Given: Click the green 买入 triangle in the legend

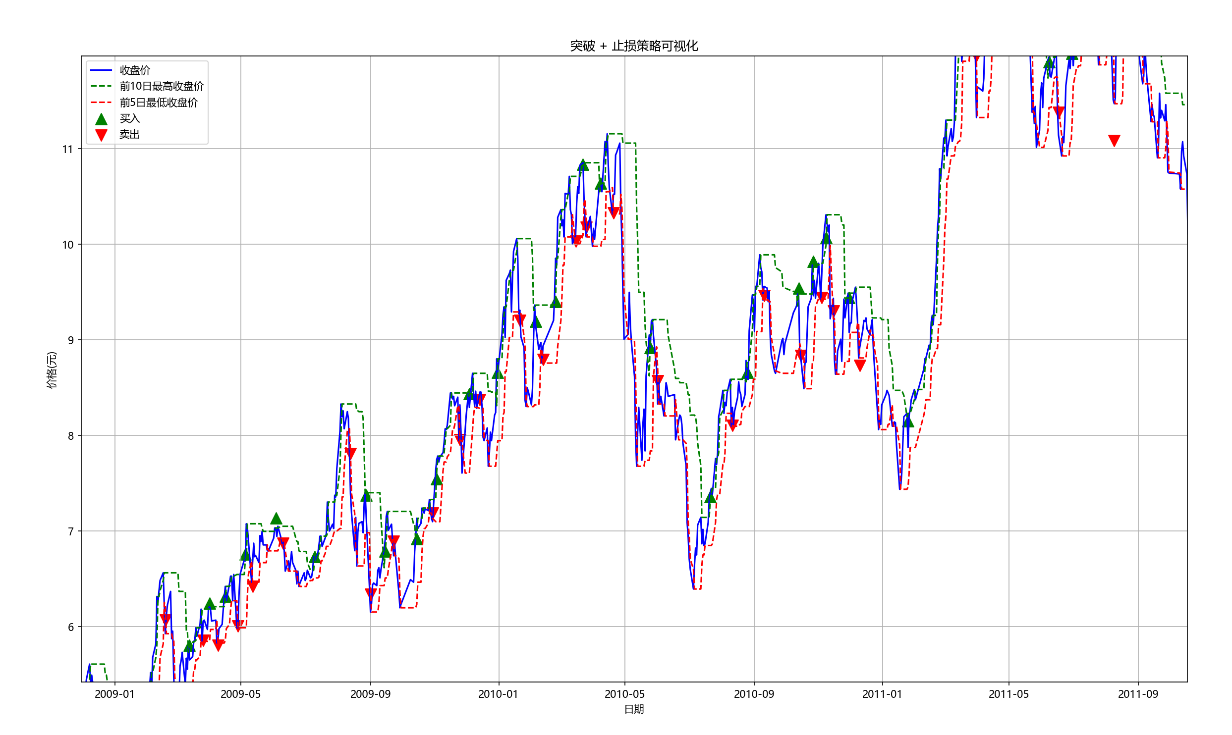Looking at the screenshot, I should click(x=101, y=119).
